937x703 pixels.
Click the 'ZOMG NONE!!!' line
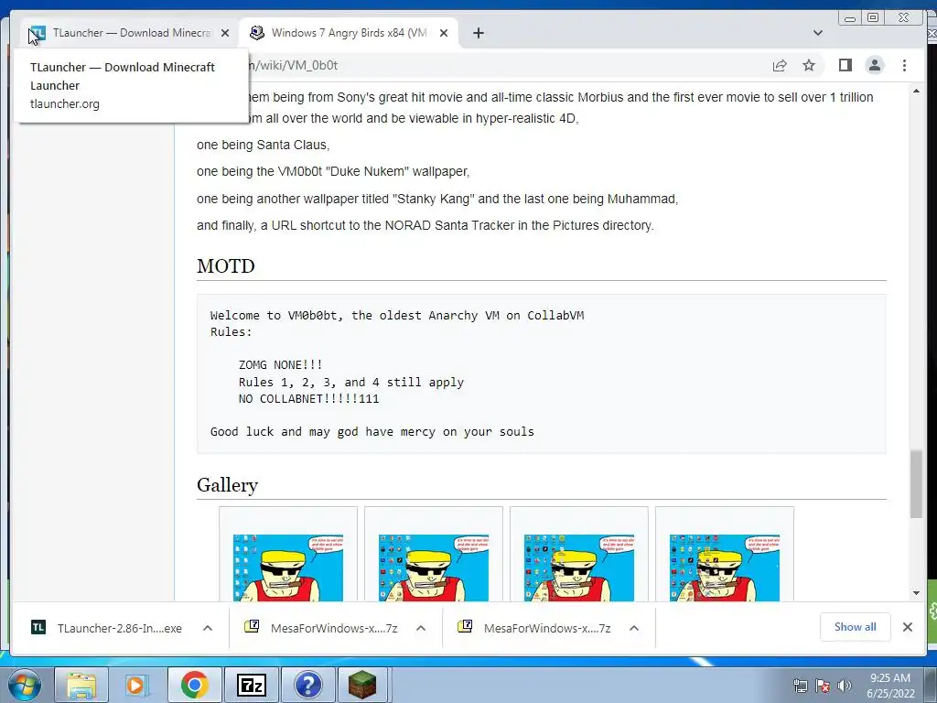[x=280, y=364]
